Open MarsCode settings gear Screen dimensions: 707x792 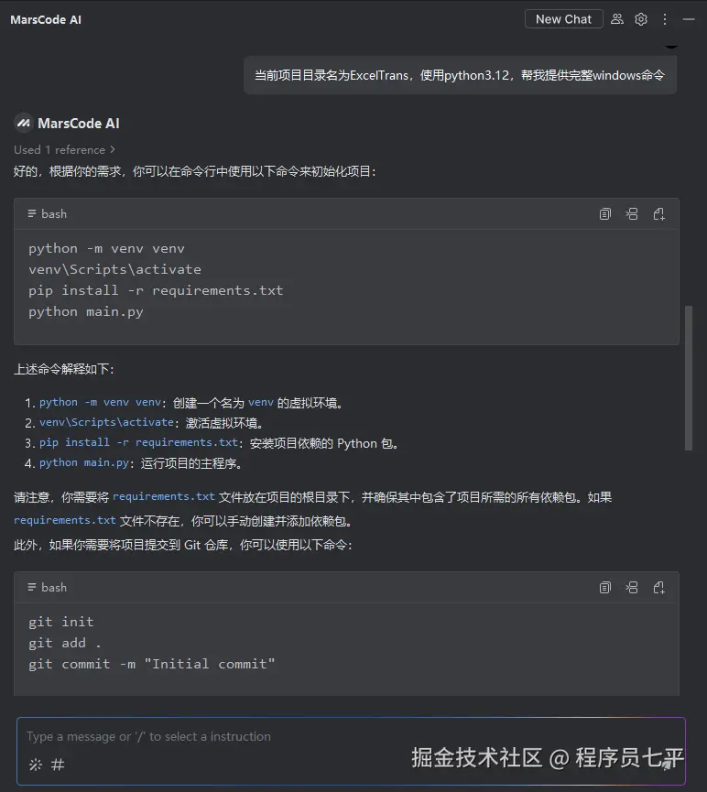pyautogui.click(x=641, y=19)
